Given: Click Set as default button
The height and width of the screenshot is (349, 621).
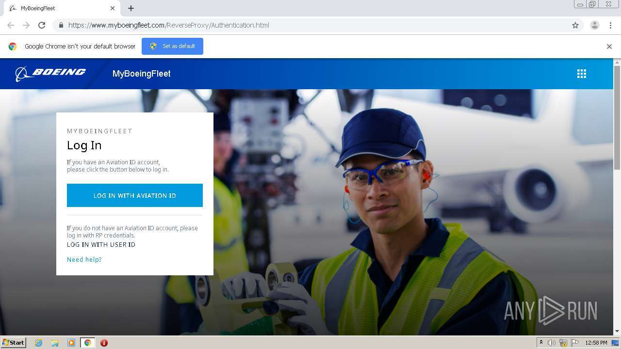Looking at the screenshot, I should pos(172,46).
